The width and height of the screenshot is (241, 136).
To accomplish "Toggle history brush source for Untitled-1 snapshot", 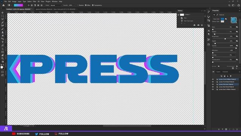I will pyautogui.click(x=178, y=15).
